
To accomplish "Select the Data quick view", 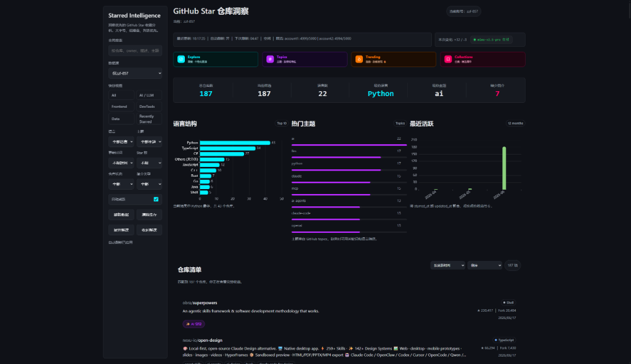I will pos(121,119).
